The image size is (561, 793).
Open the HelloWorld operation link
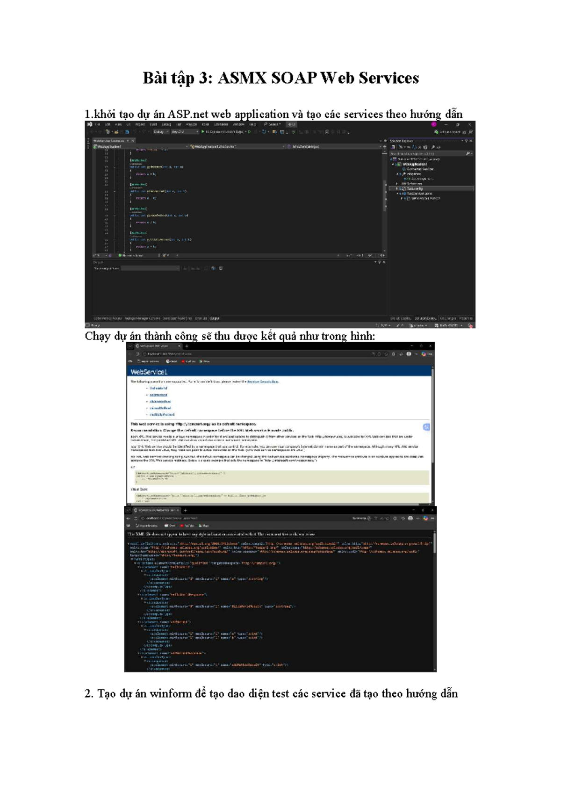(x=158, y=388)
